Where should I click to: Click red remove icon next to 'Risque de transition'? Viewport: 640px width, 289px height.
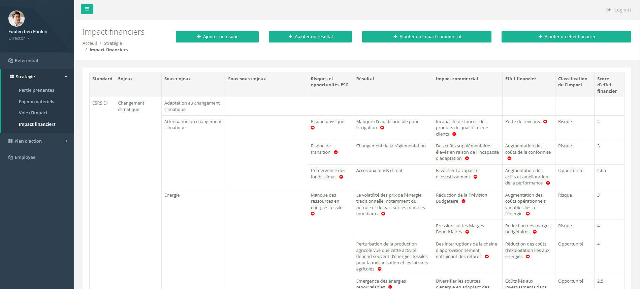[x=335, y=152]
